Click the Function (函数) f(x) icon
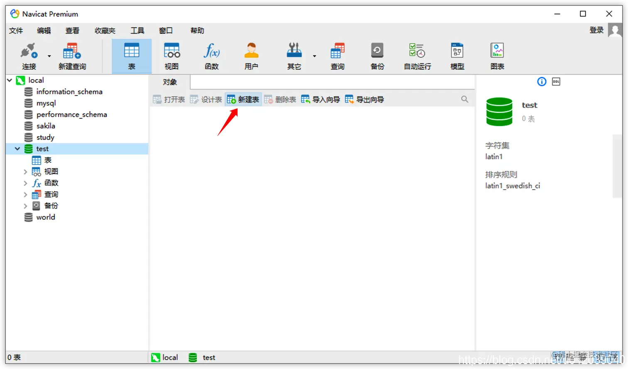Image resolution: width=628 pixels, height=369 pixels. (x=211, y=51)
